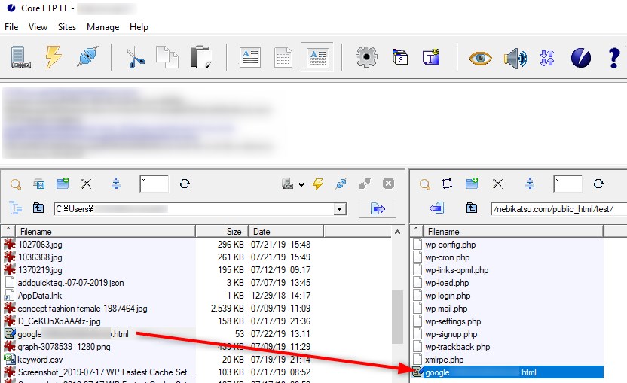Toggle the local directory tree view

tap(16, 208)
